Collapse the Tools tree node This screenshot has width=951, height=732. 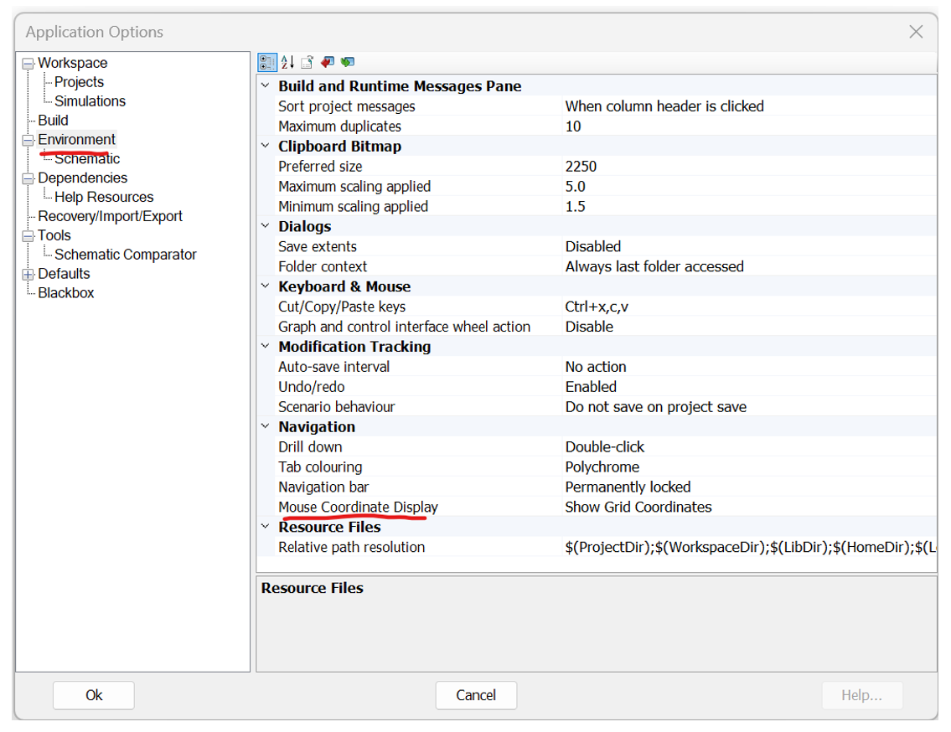click(28, 236)
